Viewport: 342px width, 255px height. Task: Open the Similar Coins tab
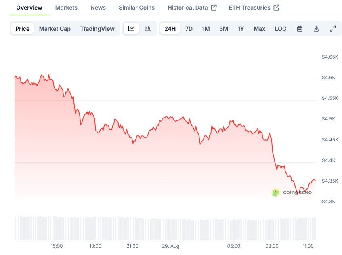(136, 8)
